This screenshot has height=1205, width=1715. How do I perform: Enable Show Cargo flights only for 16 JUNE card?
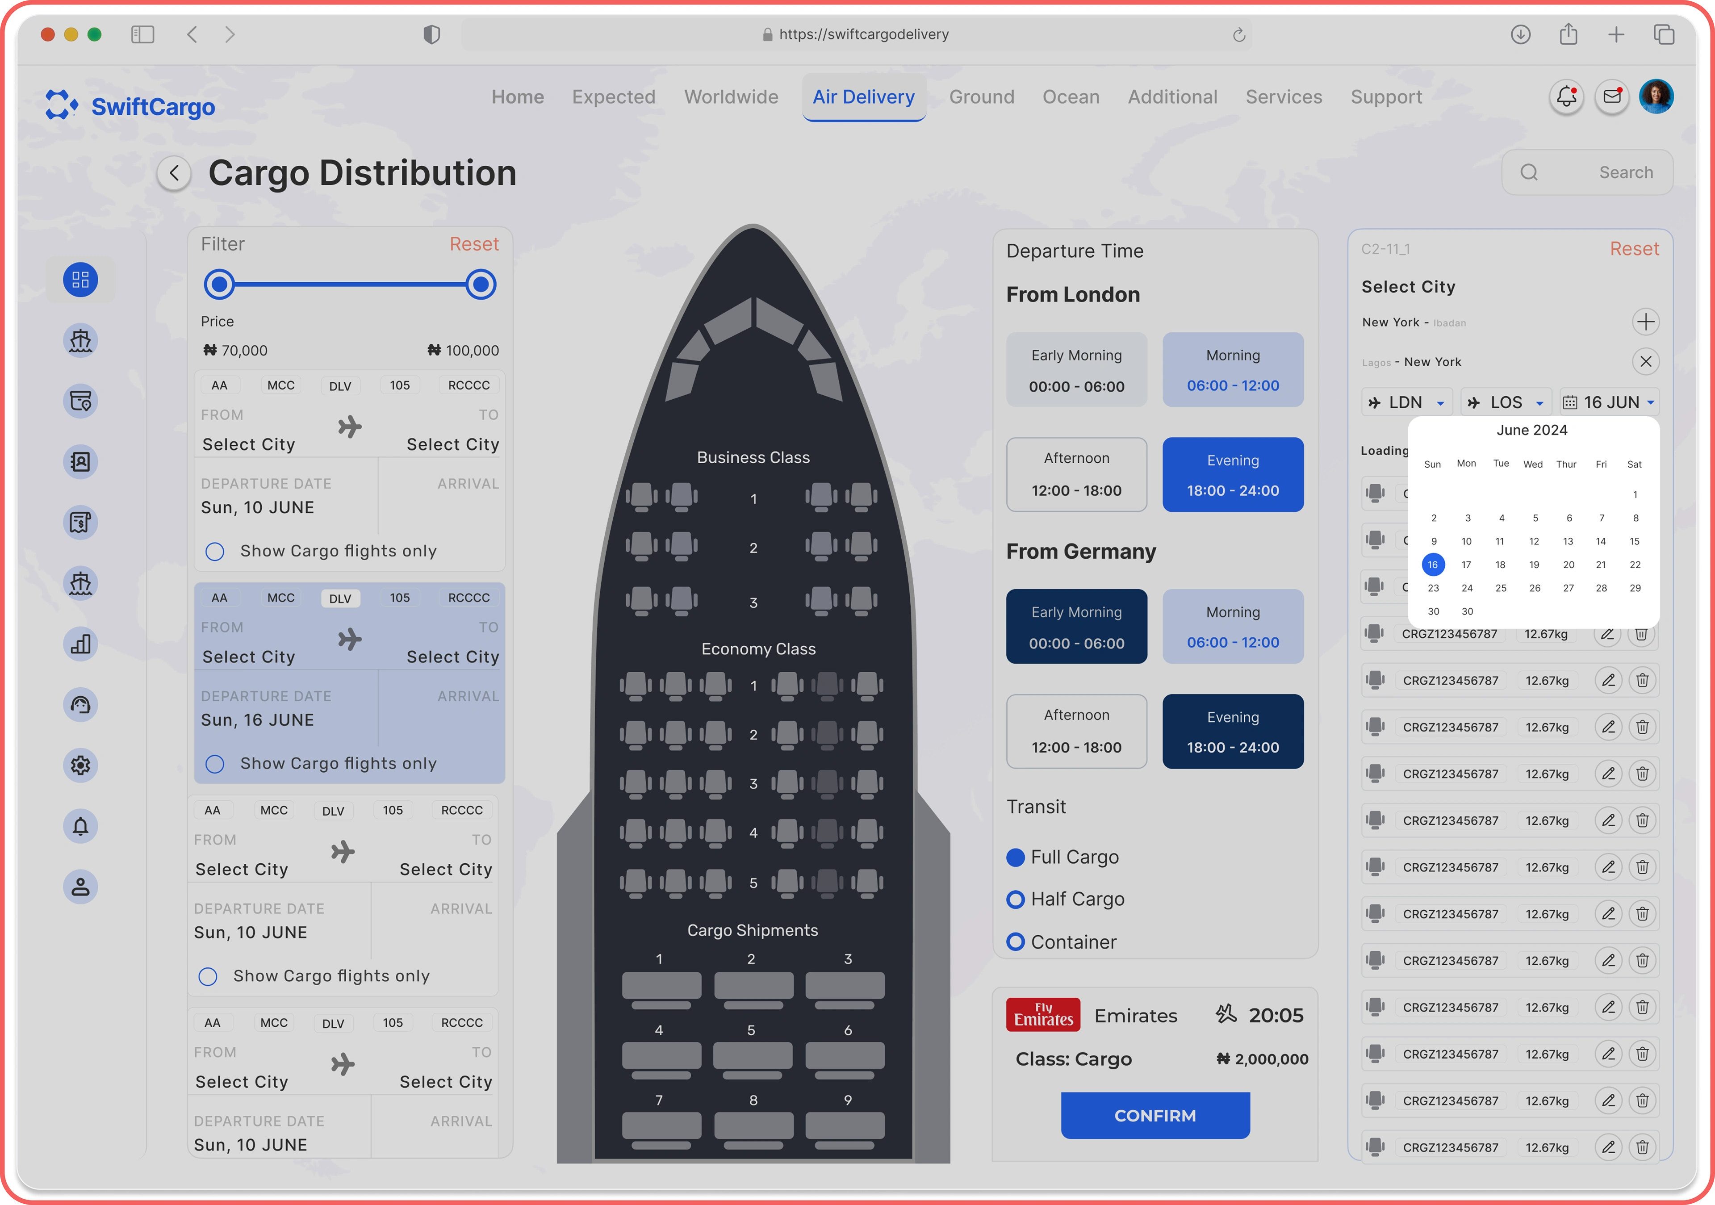(215, 763)
